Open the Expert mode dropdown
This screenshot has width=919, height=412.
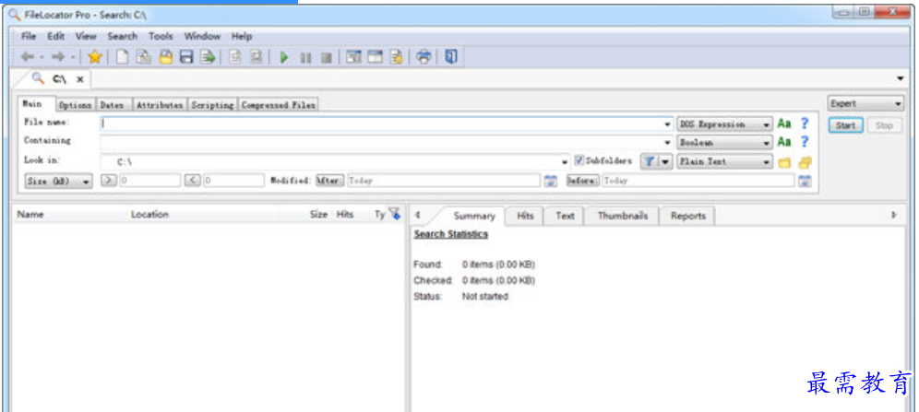tap(865, 104)
